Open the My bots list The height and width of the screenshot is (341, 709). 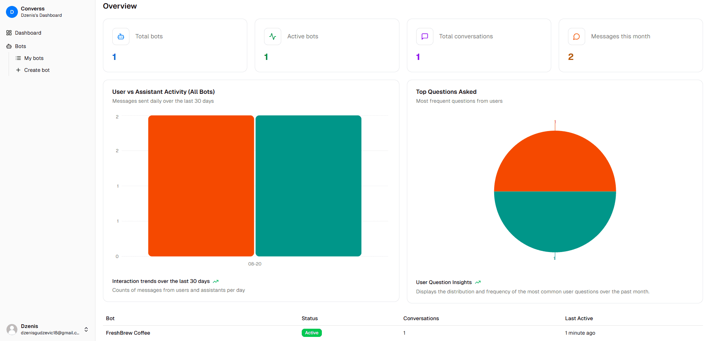[x=34, y=58]
